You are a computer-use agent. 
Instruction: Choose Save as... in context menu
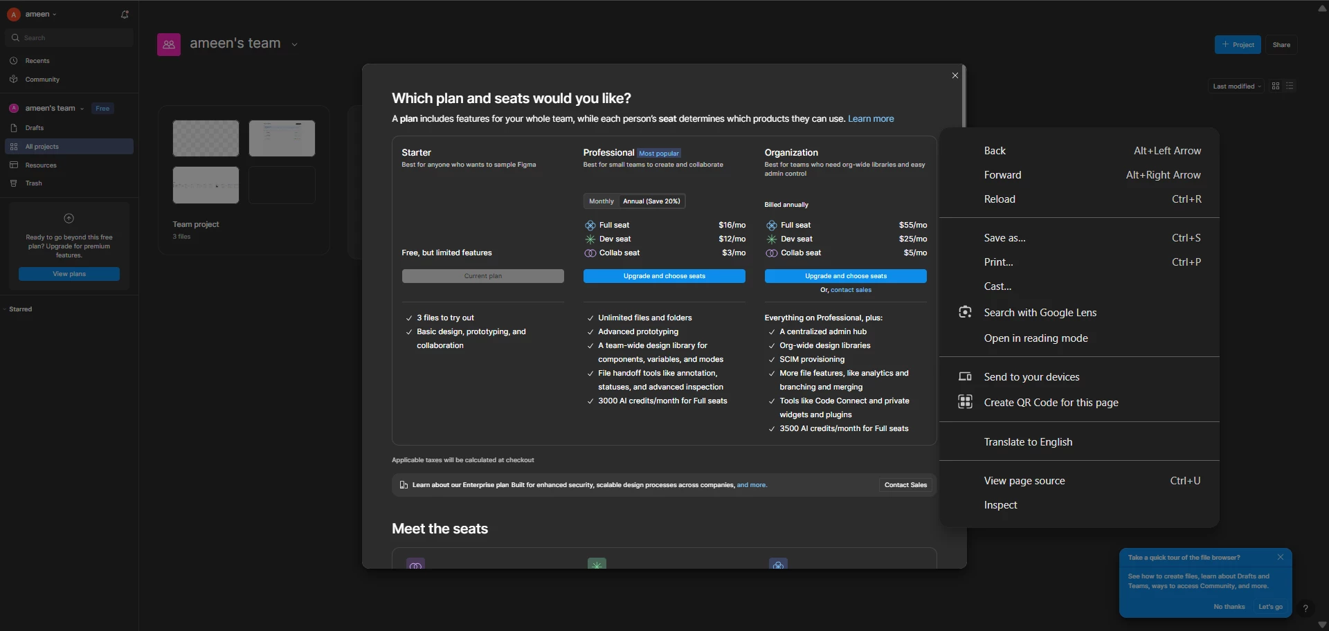point(1079,238)
